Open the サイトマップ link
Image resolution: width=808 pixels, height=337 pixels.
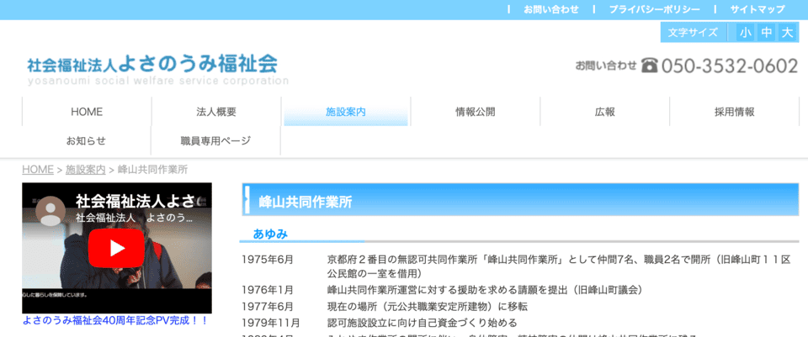tap(757, 9)
